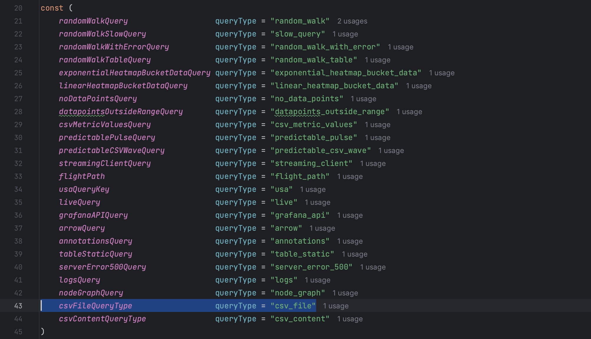Select the constant predictableCSVWaveQuery
The height and width of the screenshot is (339, 591).
click(x=111, y=150)
